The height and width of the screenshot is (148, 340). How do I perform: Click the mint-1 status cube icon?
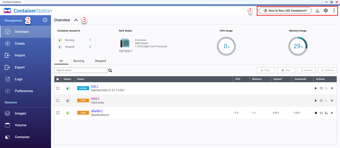click(68, 101)
